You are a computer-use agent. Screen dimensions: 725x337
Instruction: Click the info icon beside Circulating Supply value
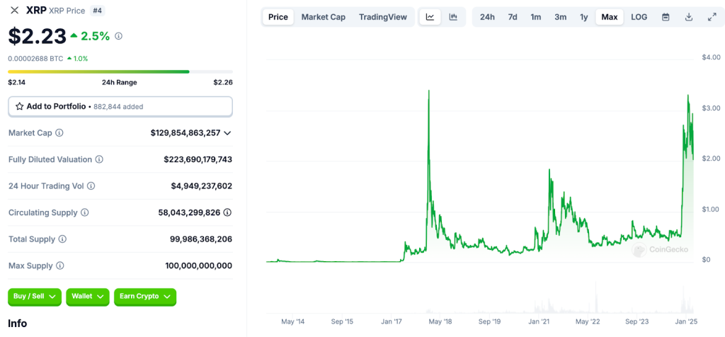[227, 212]
